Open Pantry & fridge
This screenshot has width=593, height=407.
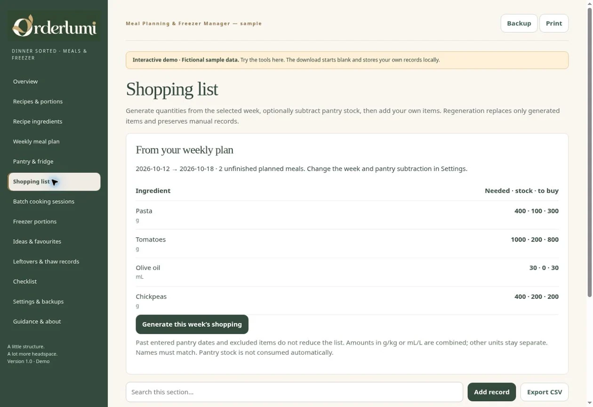pyautogui.click(x=54, y=162)
